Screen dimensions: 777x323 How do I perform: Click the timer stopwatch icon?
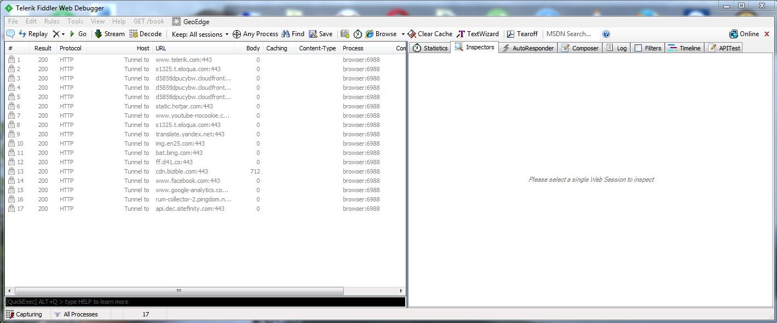[358, 34]
